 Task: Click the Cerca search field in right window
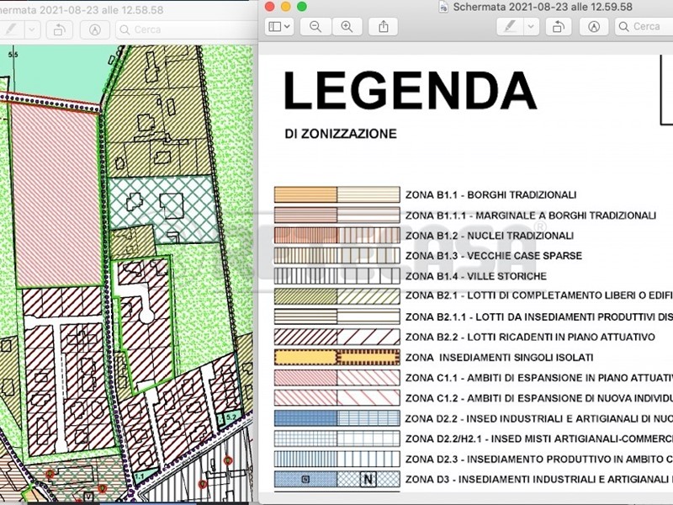click(x=646, y=27)
